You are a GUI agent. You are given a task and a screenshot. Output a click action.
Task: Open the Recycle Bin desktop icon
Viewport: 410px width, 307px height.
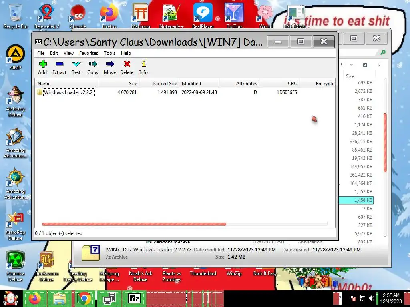tap(16, 16)
